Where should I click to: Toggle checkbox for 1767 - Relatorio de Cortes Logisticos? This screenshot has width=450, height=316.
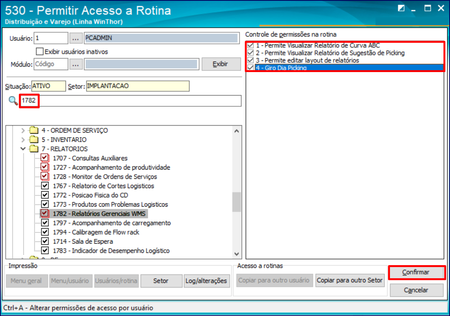(45, 186)
